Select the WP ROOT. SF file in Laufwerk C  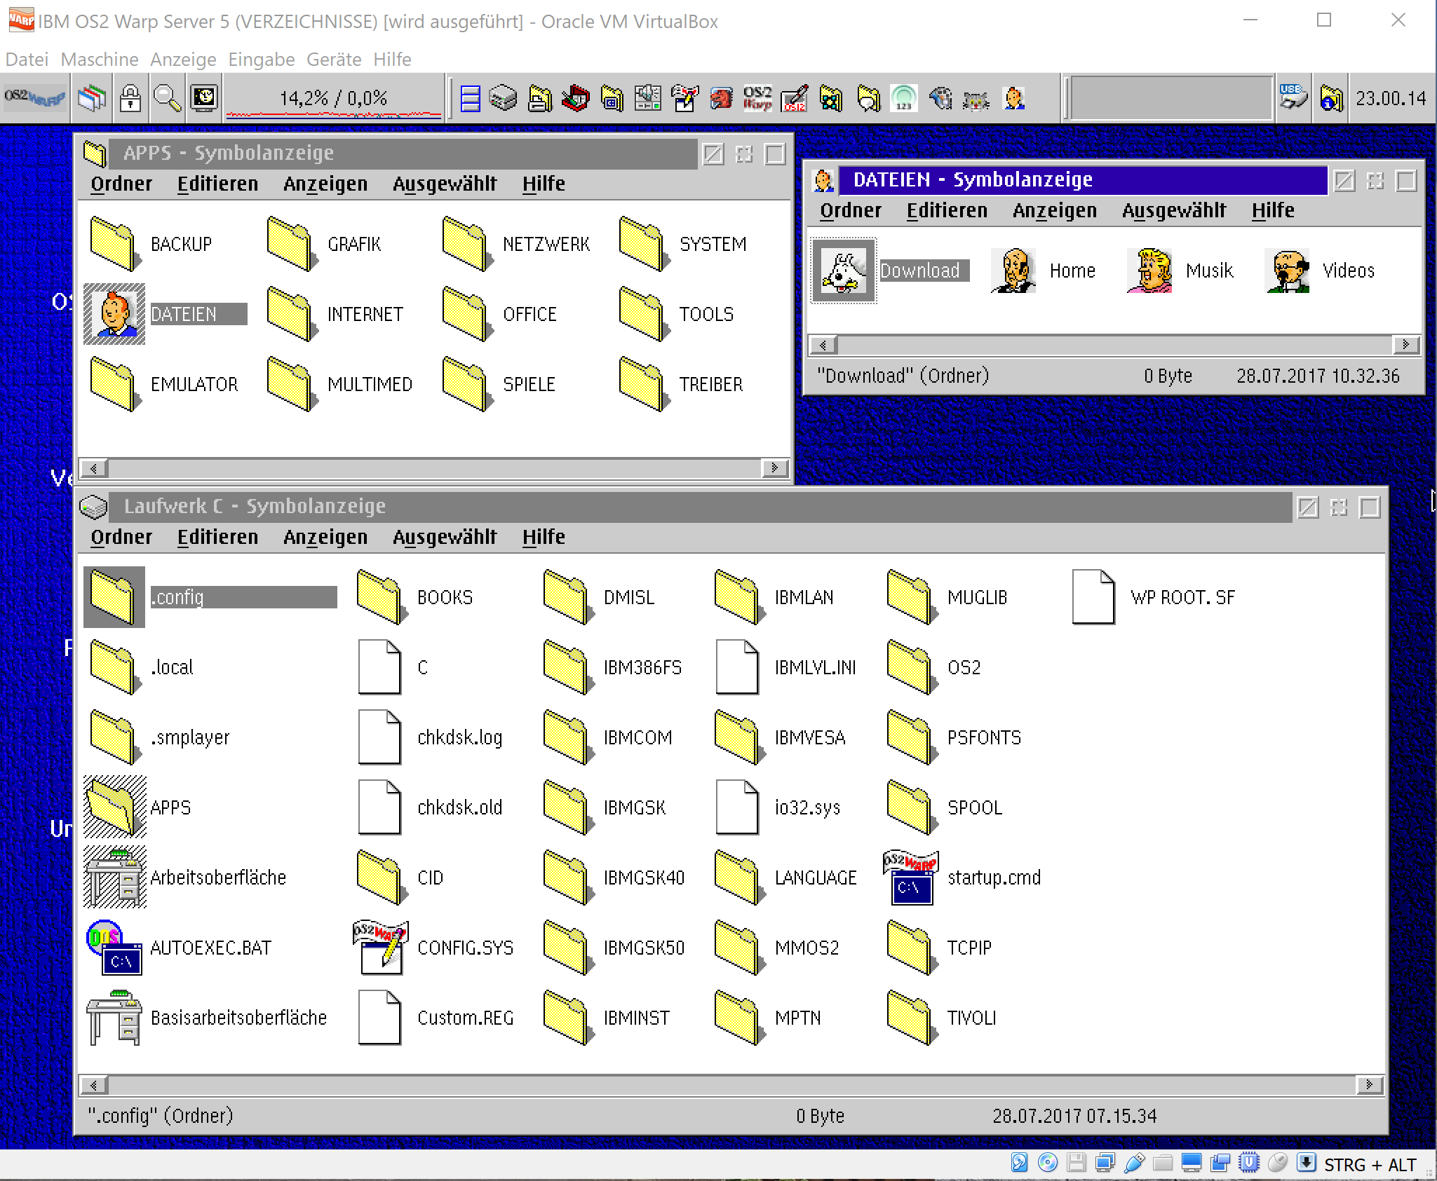(x=1094, y=597)
